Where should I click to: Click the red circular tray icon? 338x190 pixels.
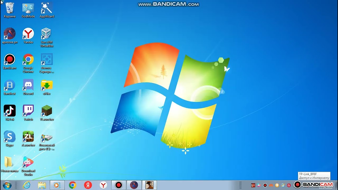coord(289,185)
